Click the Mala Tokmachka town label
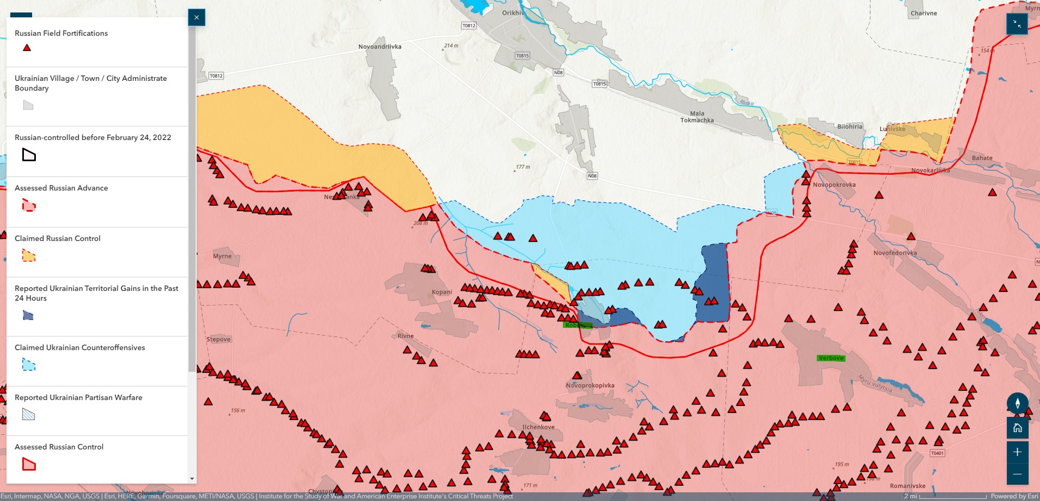The image size is (1040, 501). 697,117
